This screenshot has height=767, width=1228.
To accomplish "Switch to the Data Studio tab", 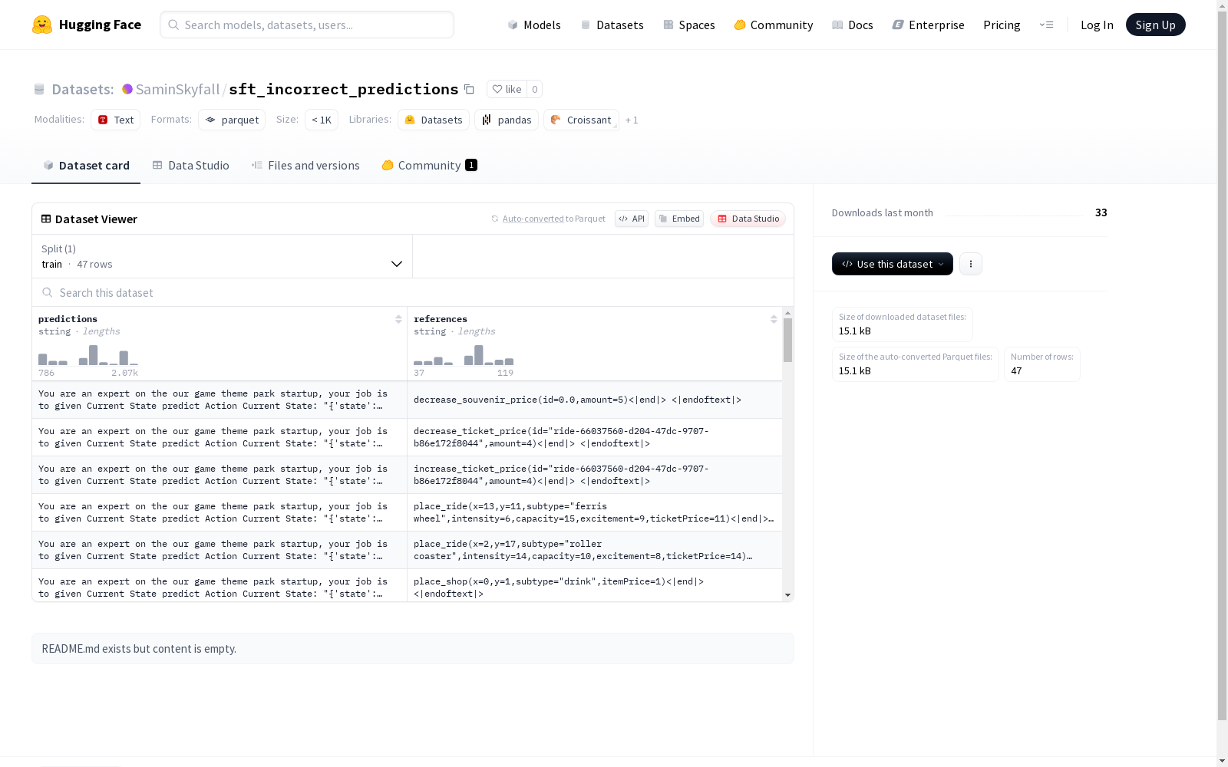I will coord(190,166).
